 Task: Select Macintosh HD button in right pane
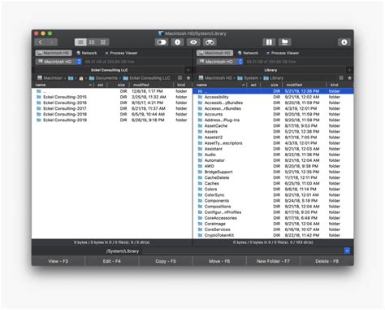[214, 53]
